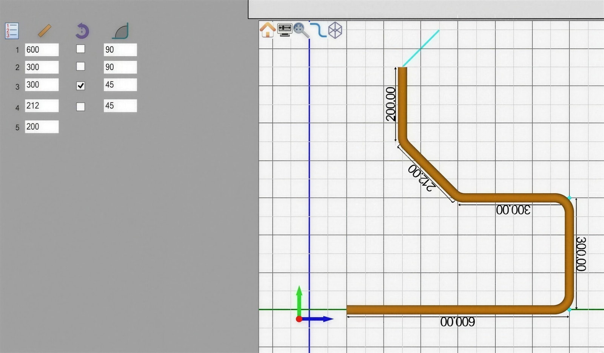The image size is (604, 353).
Task: Click the rotation column icon
Action: [82, 31]
